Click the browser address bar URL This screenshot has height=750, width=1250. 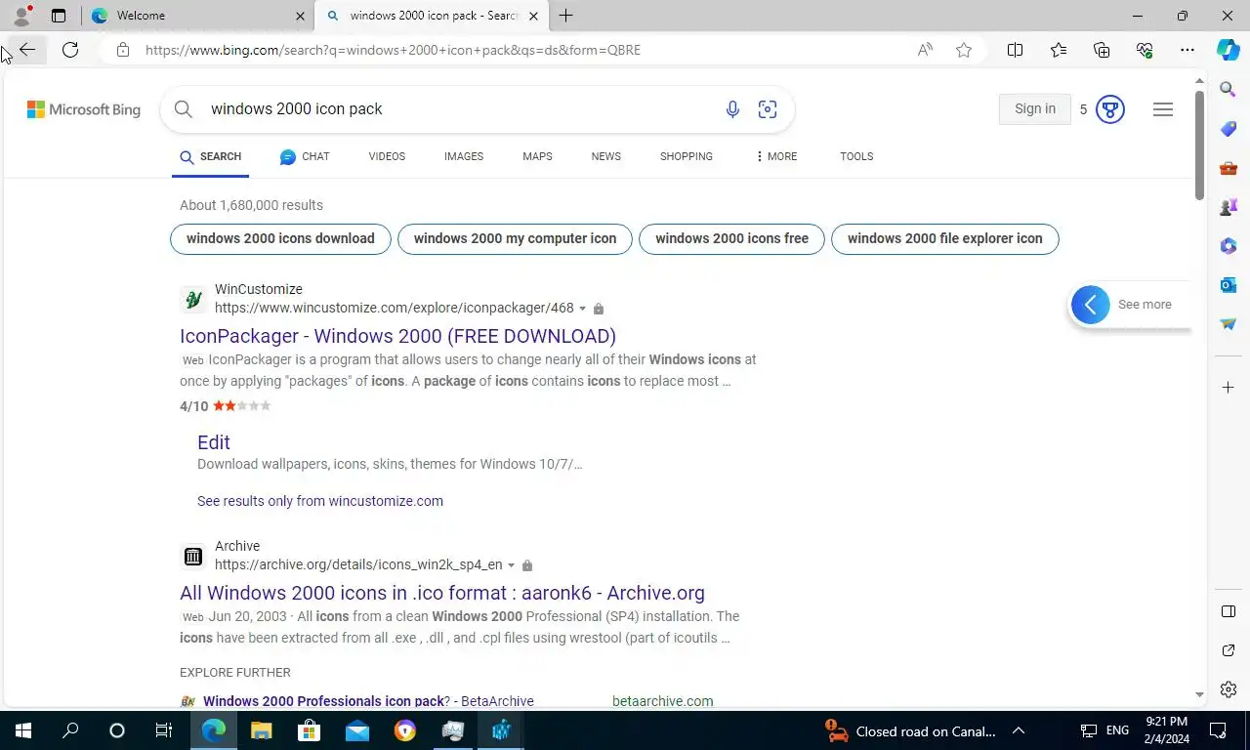coord(394,50)
